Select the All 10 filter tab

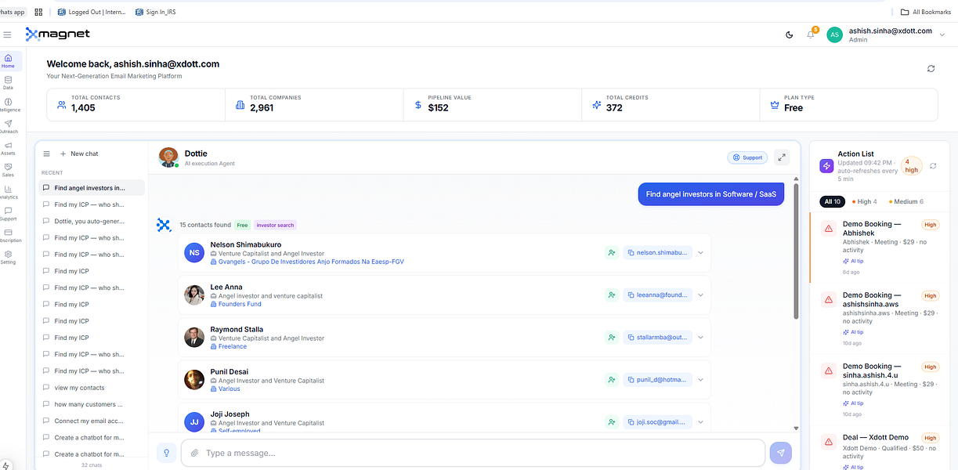click(x=832, y=202)
